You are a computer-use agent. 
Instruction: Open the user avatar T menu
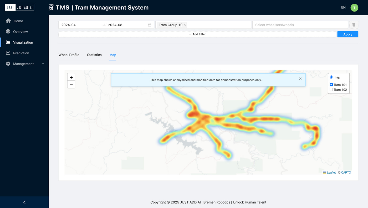(354, 8)
